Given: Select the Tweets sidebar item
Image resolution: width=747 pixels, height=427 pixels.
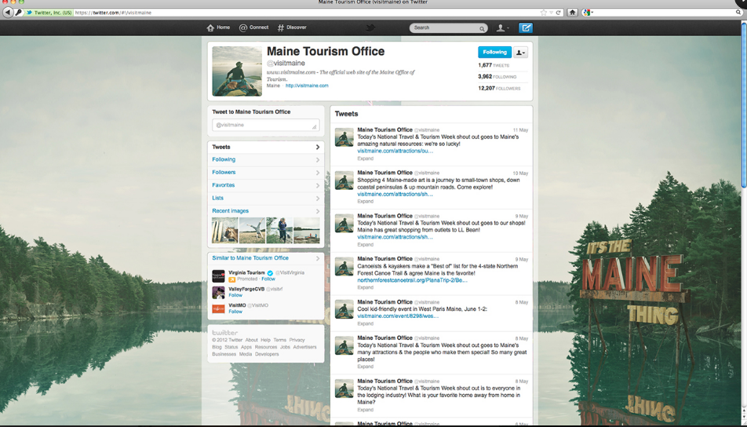Looking at the screenshot, I should pyautogui.click(x=266, y=147).
